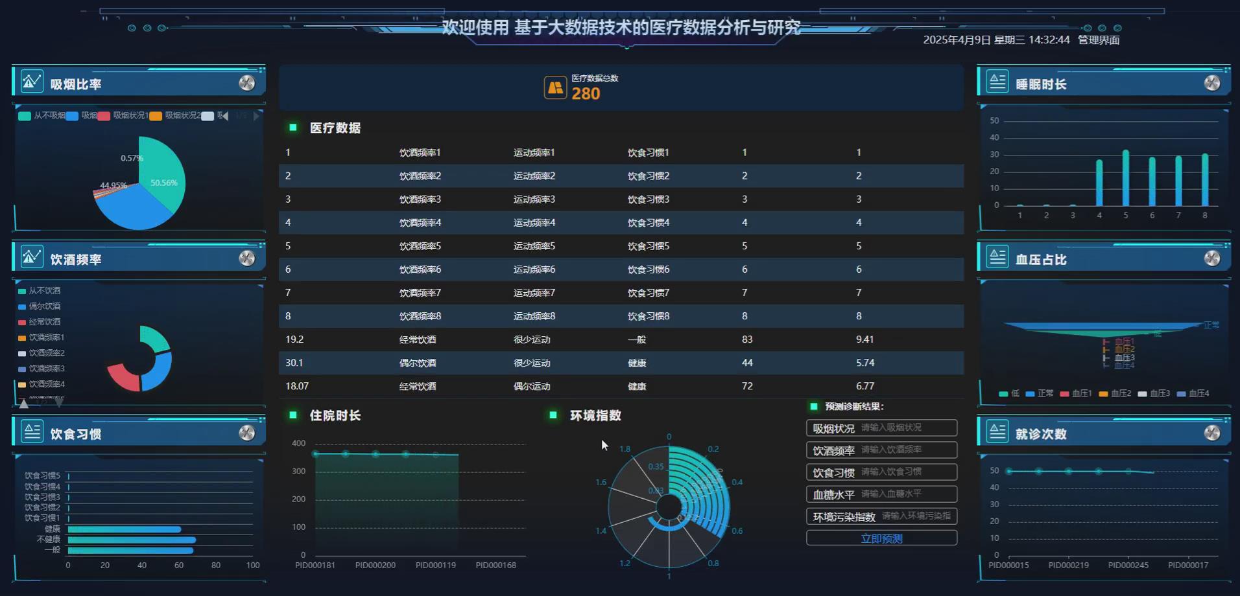Go to previous smoking legend page arrow

click(226, 116)
